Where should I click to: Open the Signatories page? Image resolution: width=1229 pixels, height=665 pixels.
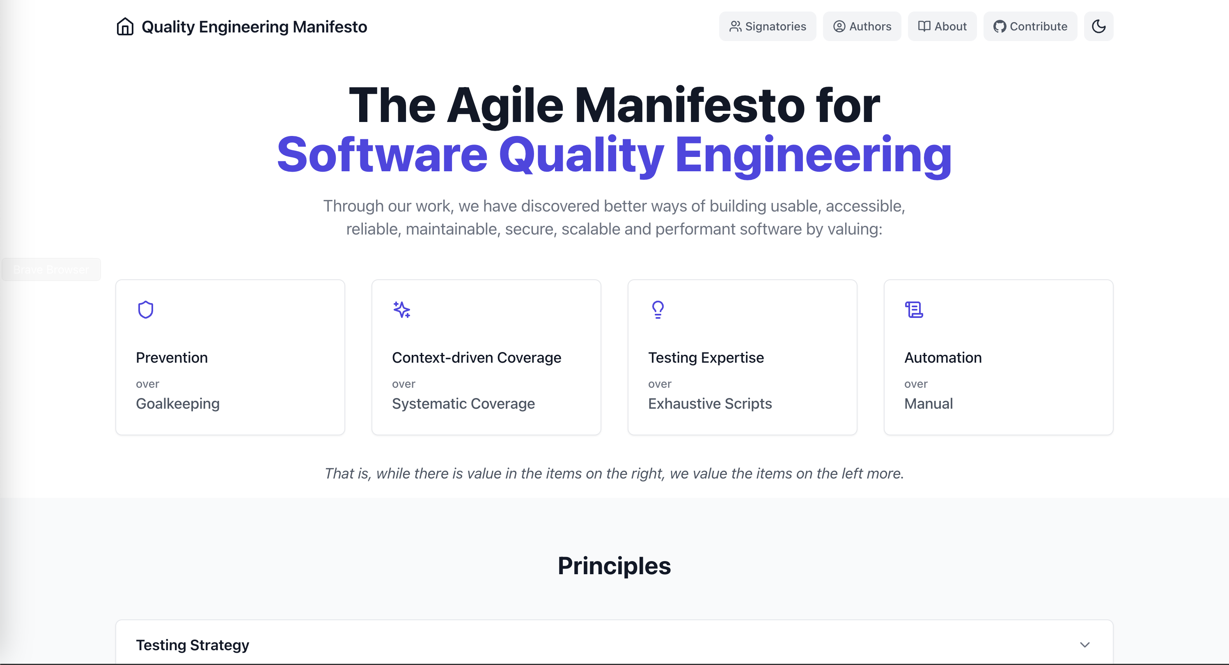pyautogui.click(x=767, y=26)
